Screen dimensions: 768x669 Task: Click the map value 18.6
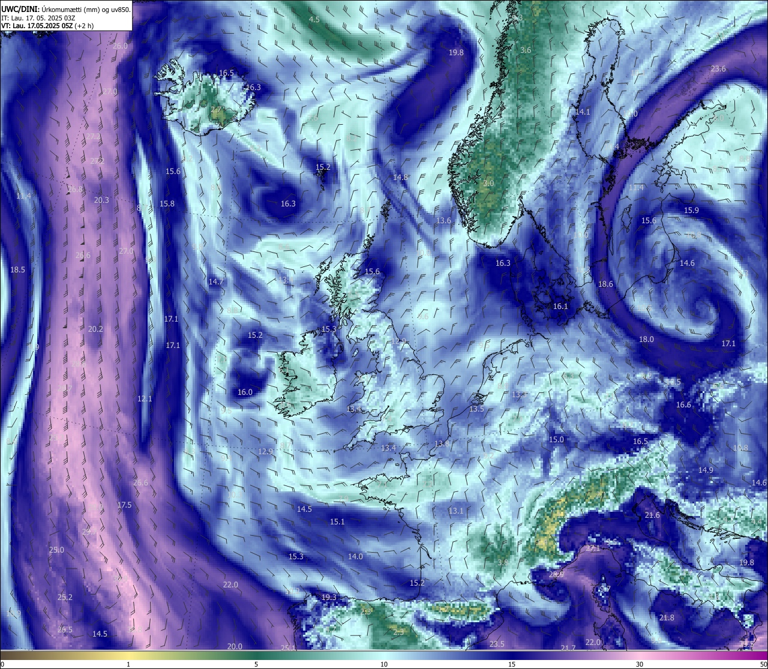pyautogui.click(x=605, y=284)
